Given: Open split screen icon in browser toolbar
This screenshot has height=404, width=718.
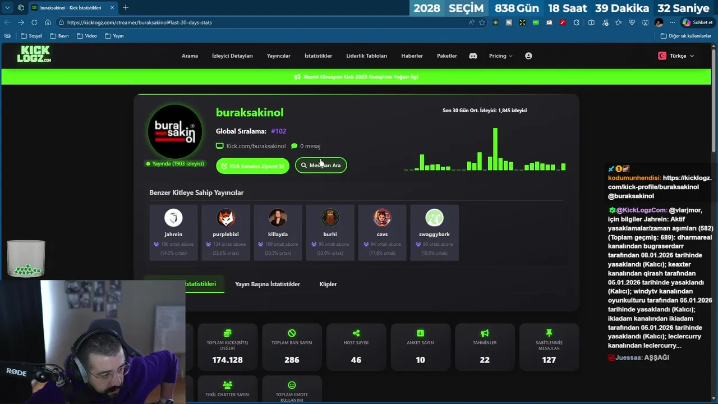Looking at the screenshot, I should tap(591, 22).
